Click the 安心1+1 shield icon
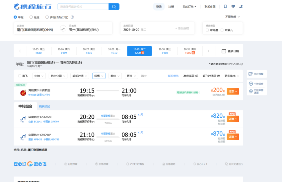 (195, 164)
